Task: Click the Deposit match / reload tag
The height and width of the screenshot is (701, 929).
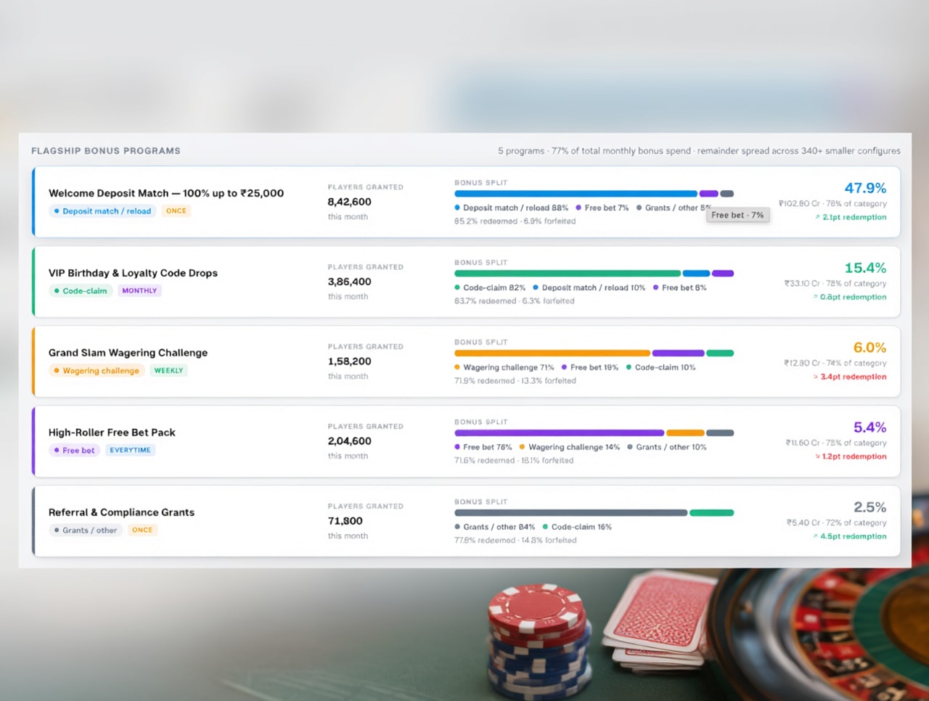Action: tap(102, 211)
